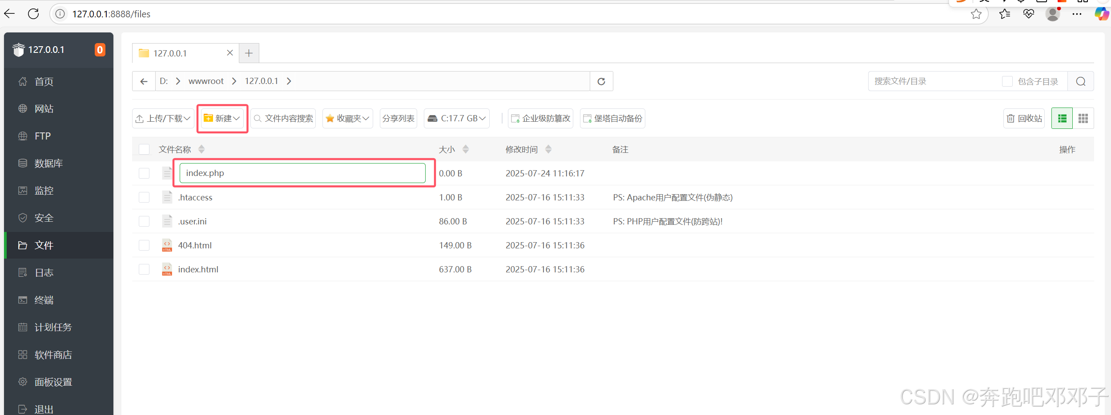Open Security (安全) in sidebar
Viewport: 1111px width, 415px height.
click(59, 218)
